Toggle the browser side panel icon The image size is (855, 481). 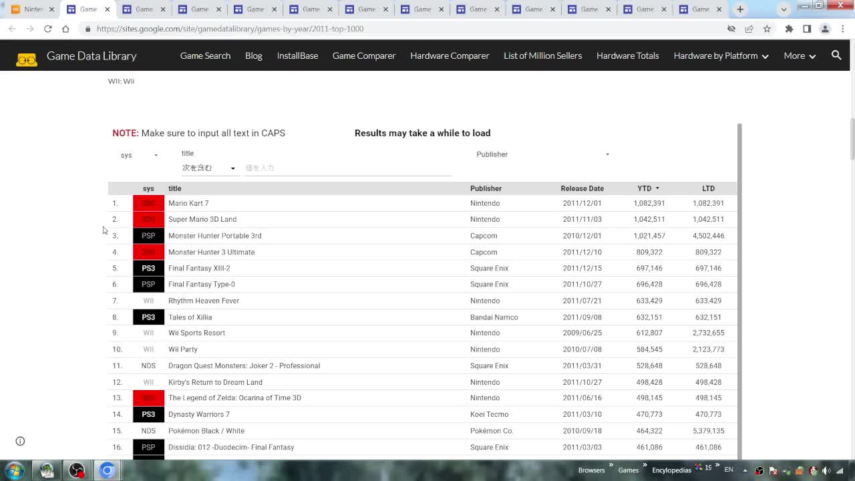coord(807,29)
